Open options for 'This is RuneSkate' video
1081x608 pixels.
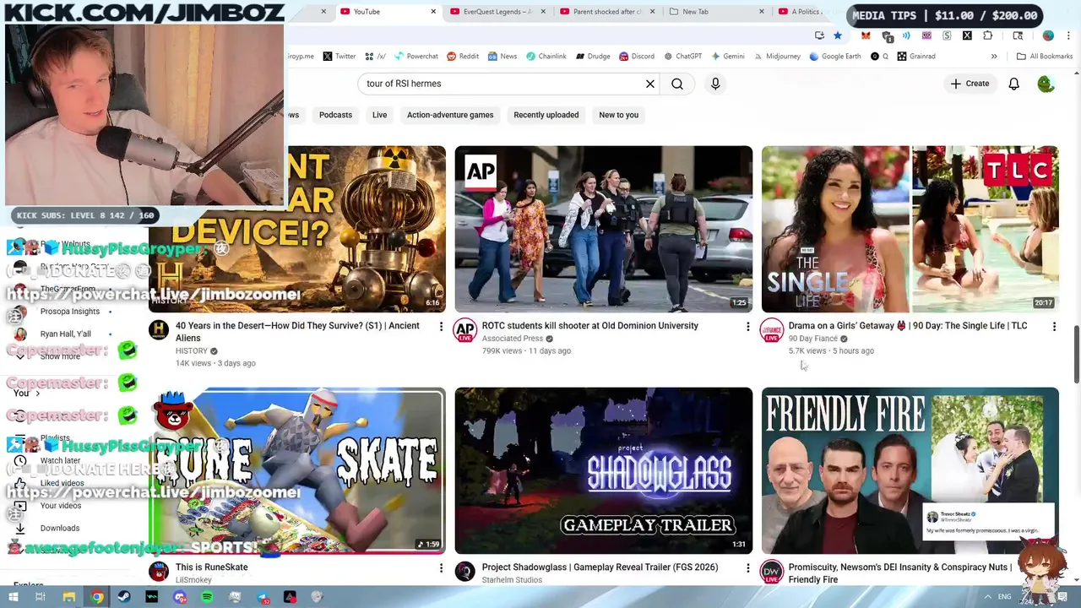[441, 567]
